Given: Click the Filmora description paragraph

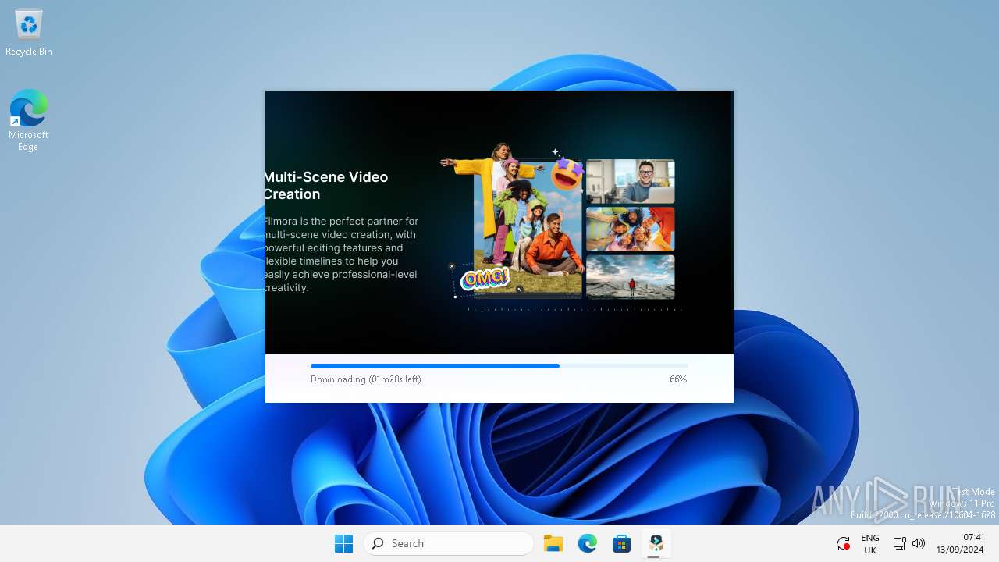Looking at the screenshot, I should [343, 254].
